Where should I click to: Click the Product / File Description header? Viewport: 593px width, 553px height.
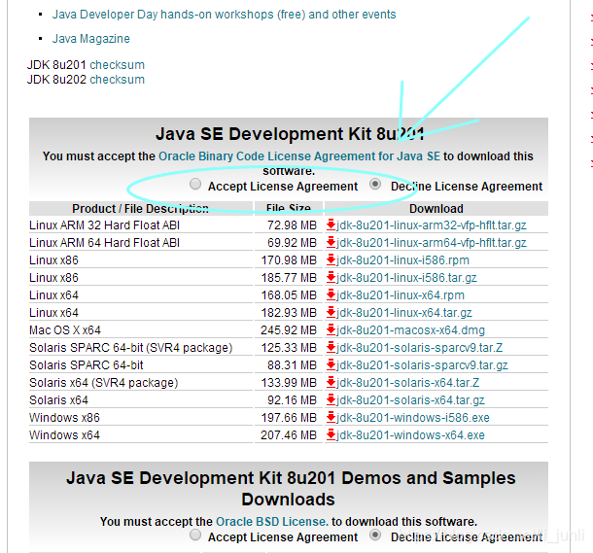coord(140,209)
